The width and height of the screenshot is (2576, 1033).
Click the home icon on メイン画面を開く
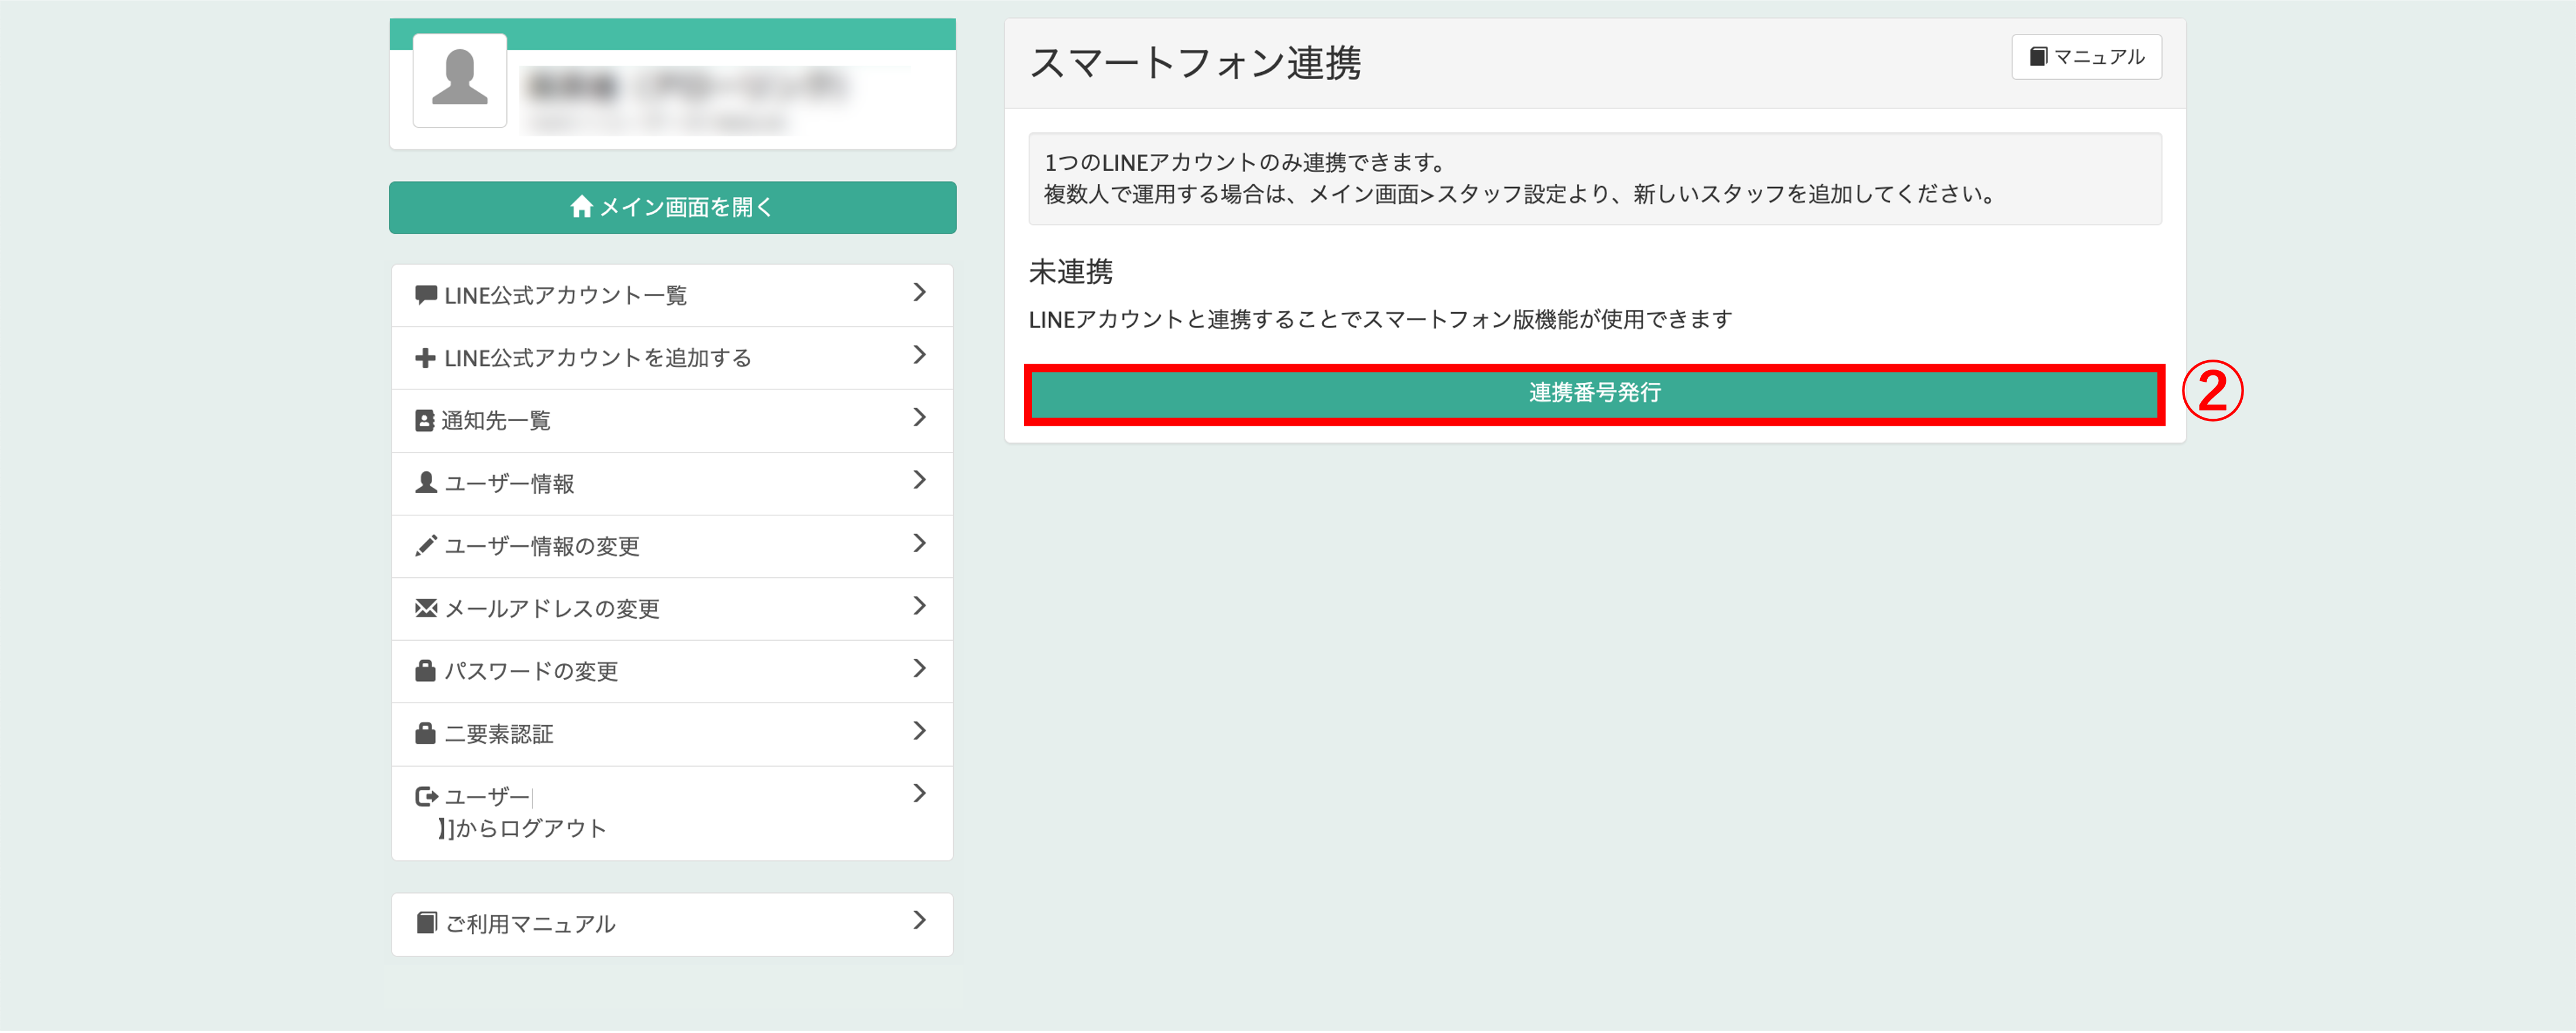581,207
